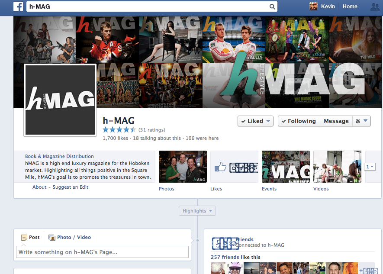Screen dimensions: 383x274
Task: Open the h-MAG profile picture
Action: pyautogui.click(x=60, y=100)
